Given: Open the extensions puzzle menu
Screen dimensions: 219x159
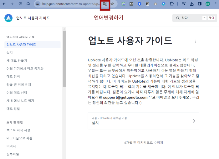Looking at the screenshot, I should coord(172,4).
